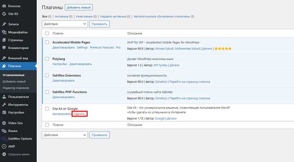Deactivate Accelerated Mobile Pages plugin
This screenshot has height=162, width=294.
click(64, 48)
